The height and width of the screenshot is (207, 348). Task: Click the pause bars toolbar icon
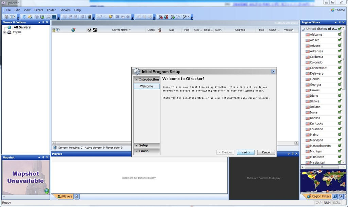(x=54, y=17)
